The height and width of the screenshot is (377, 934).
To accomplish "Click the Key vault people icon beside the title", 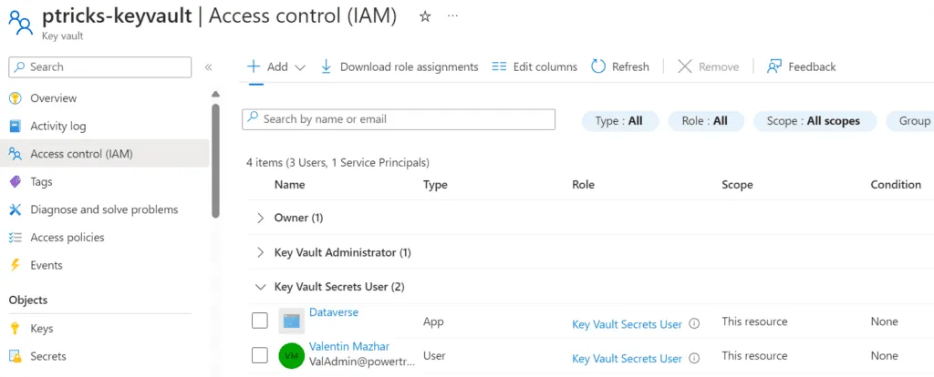I will (x=21, y=23).
